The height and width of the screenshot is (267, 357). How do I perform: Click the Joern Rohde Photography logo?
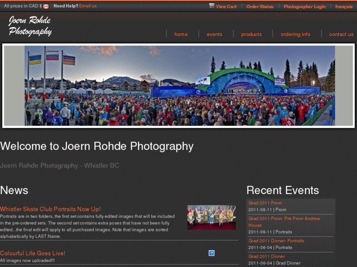30,26
